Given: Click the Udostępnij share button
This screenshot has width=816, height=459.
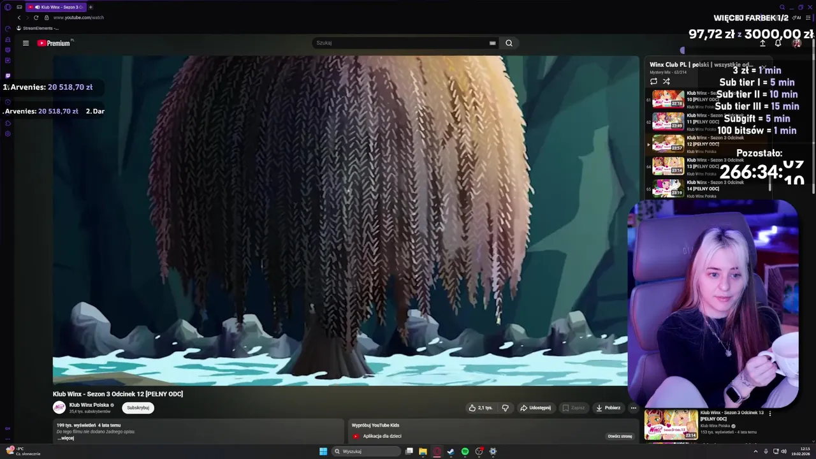Looking at the screenshot, I should coord(535,407).
